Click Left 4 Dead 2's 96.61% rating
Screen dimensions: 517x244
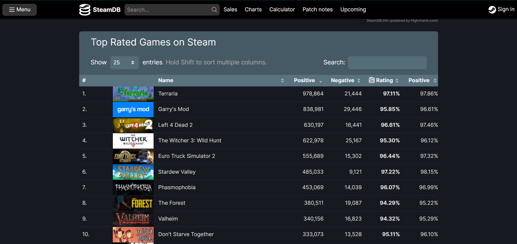click(390, 125)
